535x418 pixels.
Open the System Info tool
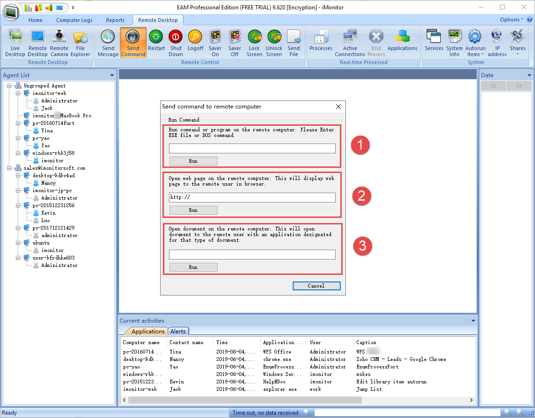(454, 43)
